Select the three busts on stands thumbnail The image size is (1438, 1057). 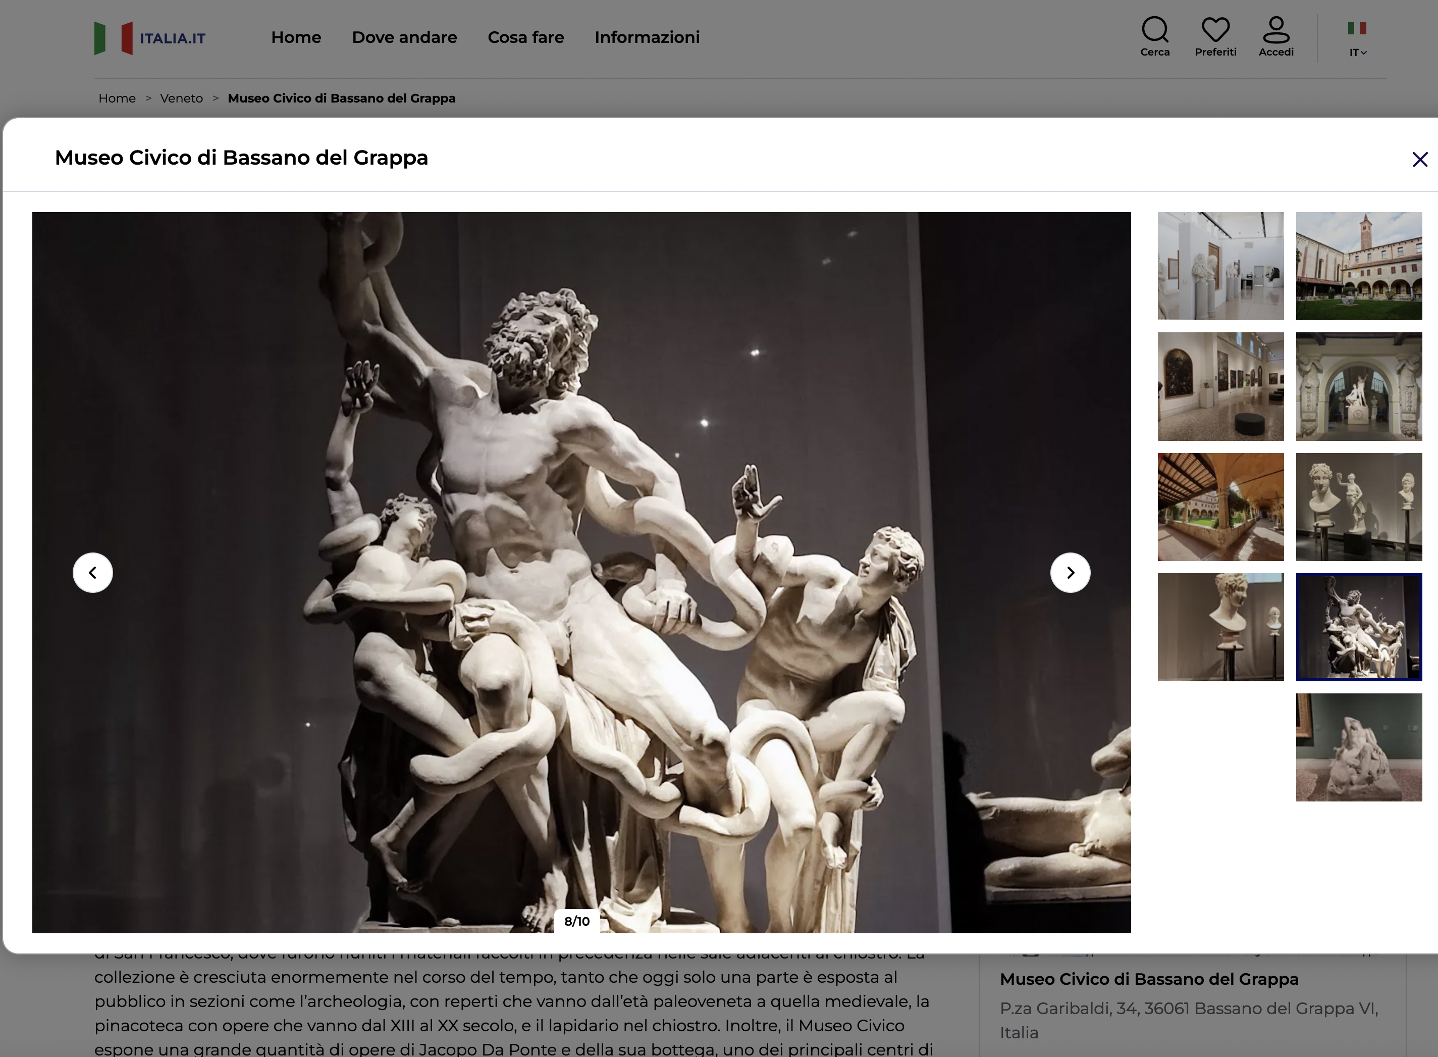(x=1359, y=507)
